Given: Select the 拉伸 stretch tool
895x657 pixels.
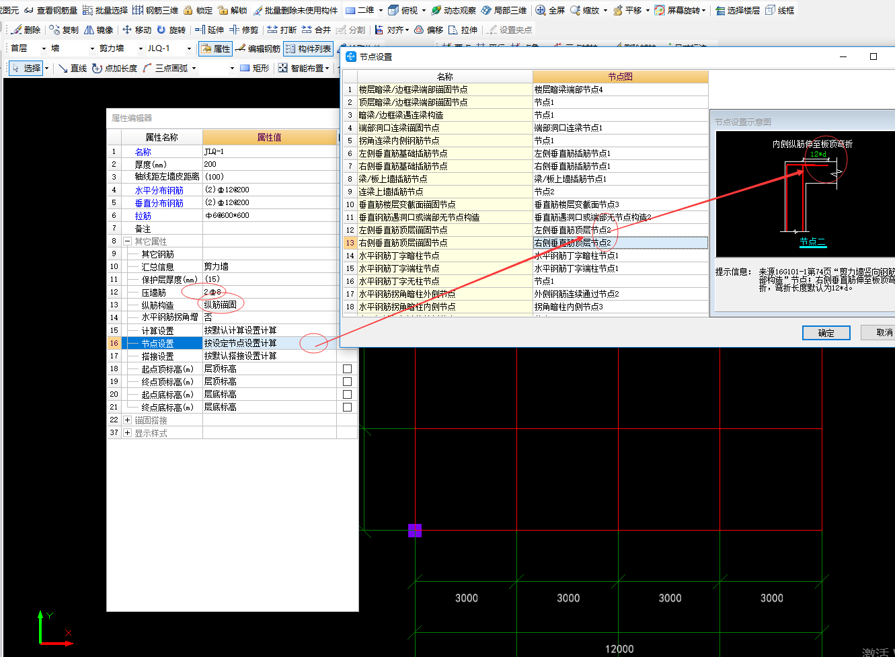Looking at the screenshot, I should 463,30.
